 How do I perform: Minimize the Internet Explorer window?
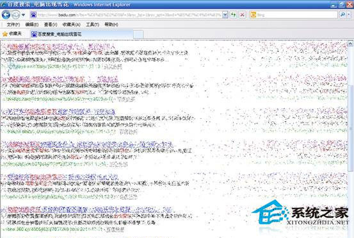click(334, 4)
